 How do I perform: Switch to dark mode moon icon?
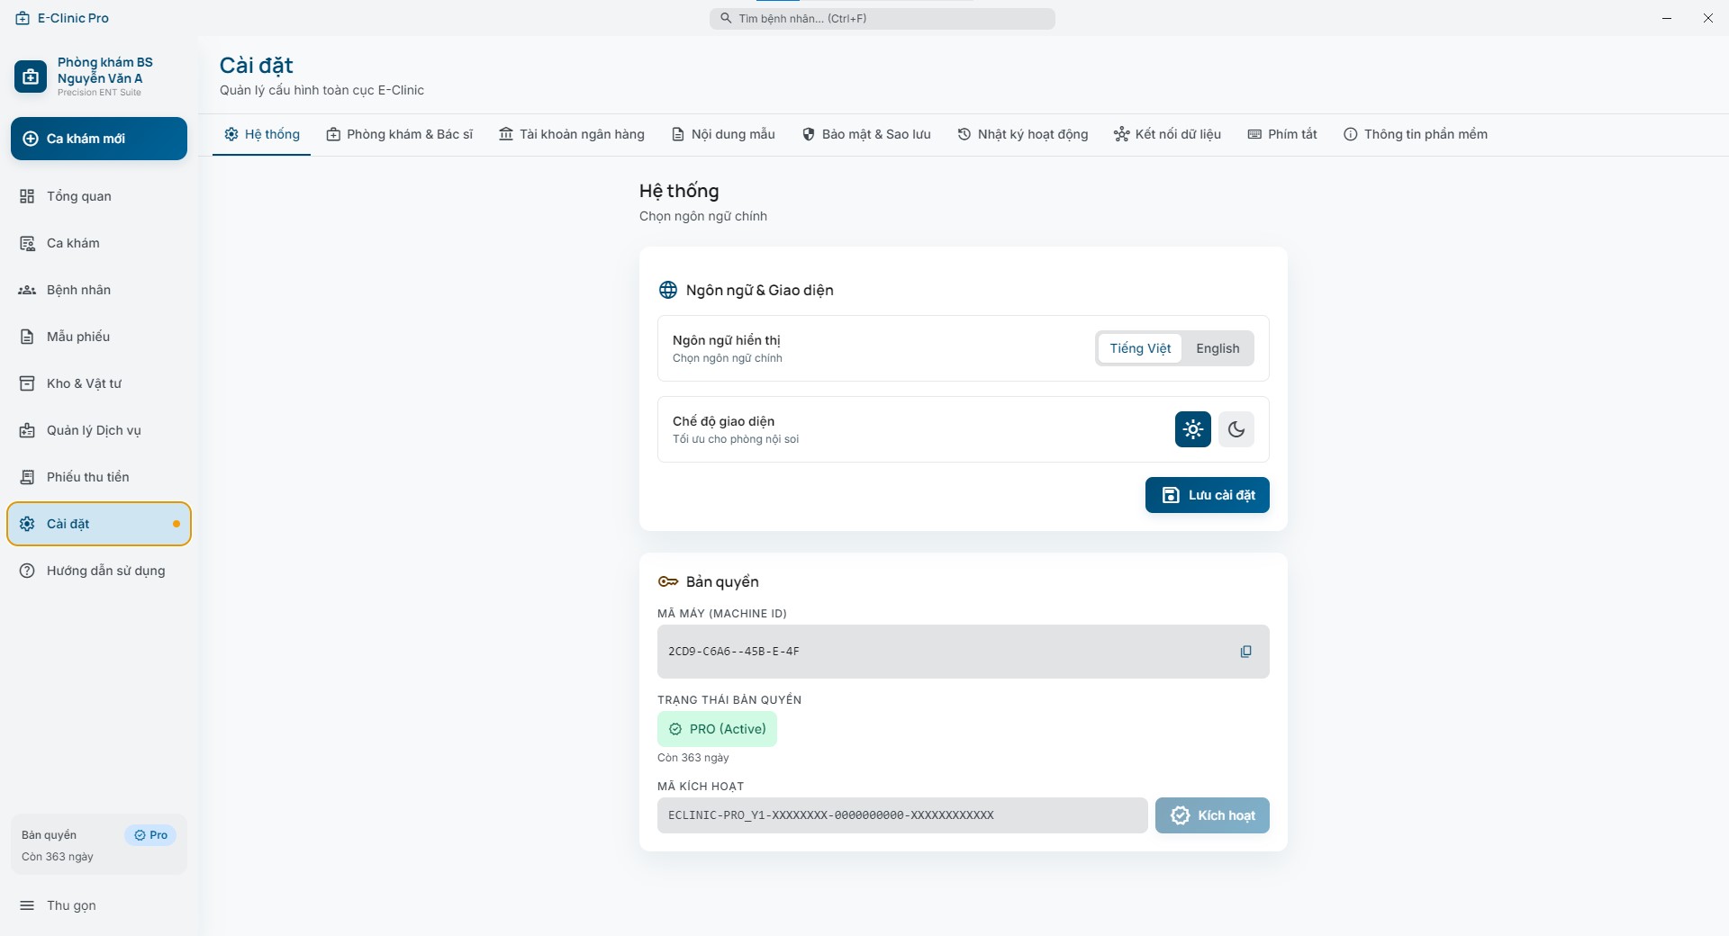pyautogui.click(x=1236, y=429)
